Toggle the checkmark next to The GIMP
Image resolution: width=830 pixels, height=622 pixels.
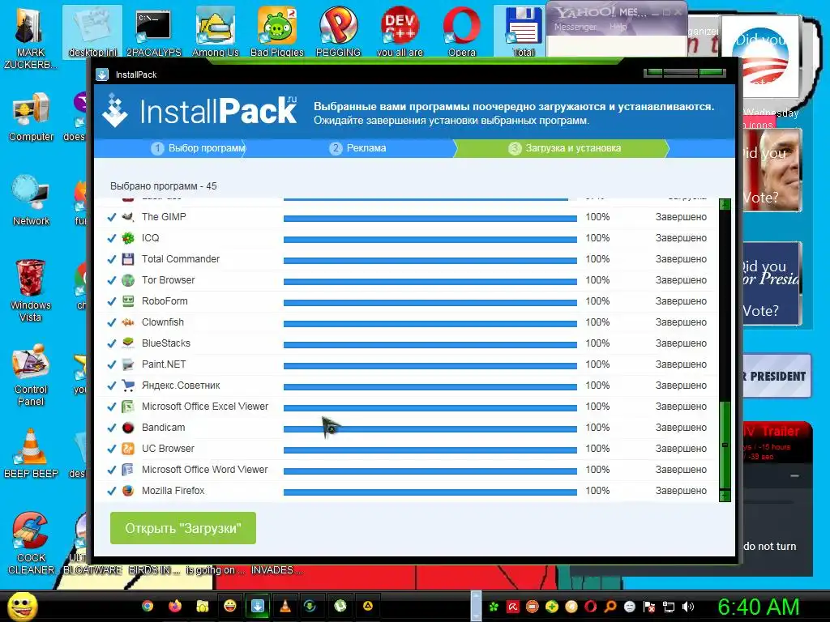(112, 217)
